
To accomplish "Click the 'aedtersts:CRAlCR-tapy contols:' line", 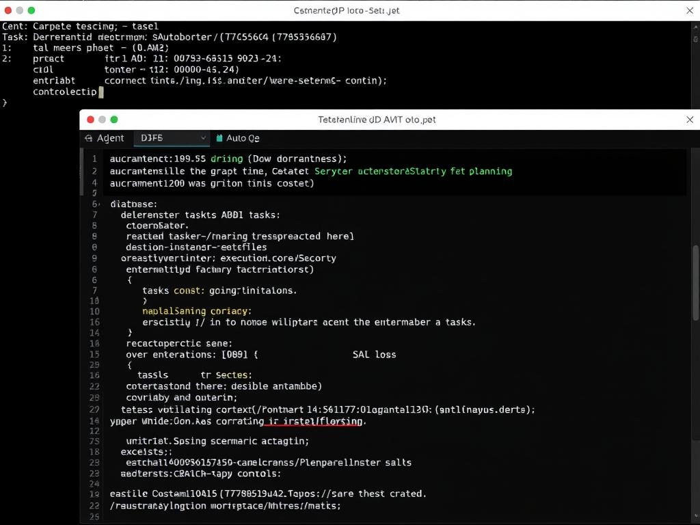I will coord(201,474).
